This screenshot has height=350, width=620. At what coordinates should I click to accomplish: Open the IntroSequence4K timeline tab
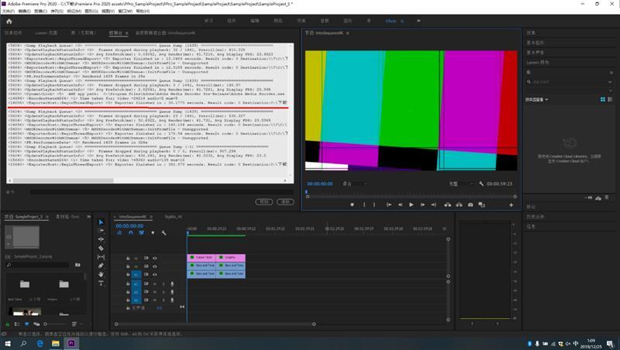[x=133, y=217]
